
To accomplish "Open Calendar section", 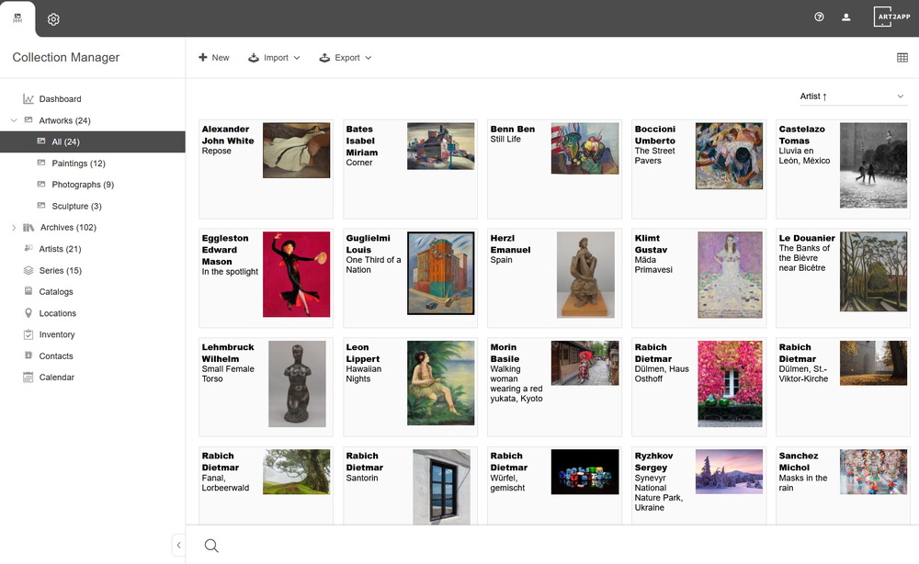I will coord(57,378).
